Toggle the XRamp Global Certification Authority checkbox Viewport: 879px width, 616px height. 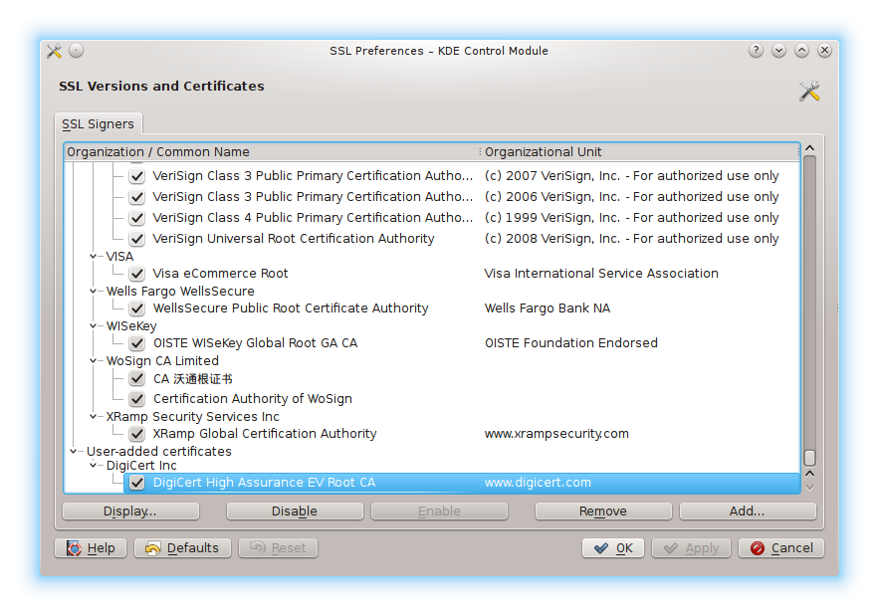(x=136, y=434)
